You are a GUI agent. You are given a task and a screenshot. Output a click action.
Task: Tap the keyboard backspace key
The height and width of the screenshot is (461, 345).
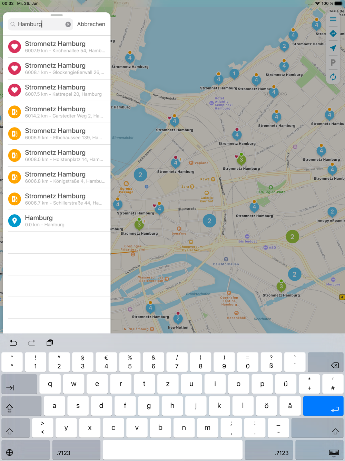pos(326,362)
